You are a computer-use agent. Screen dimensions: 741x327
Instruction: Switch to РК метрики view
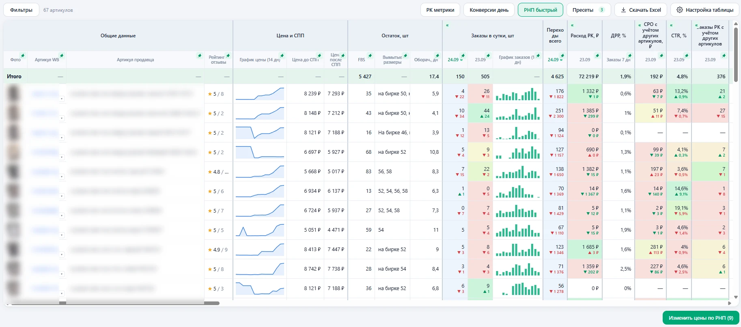pos(440,10)
